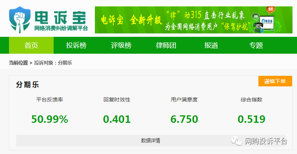Open the 专题 nav tab
The height and width of the screenshot is (154, 297).
[256, 45]
